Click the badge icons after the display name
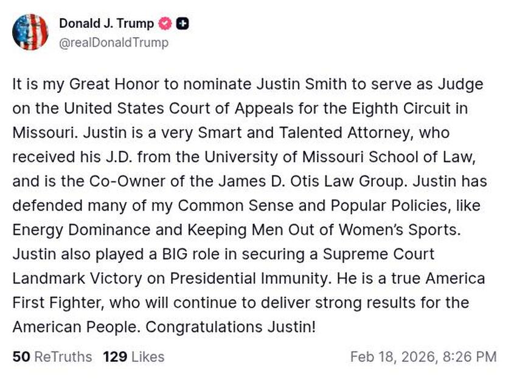The height and width of the screenshot is (386, 511). click(x=172, y=24)
